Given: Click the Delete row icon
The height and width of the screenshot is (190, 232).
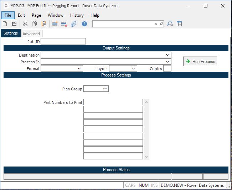Looking at the screenshot, I should (x=64, y=24).
